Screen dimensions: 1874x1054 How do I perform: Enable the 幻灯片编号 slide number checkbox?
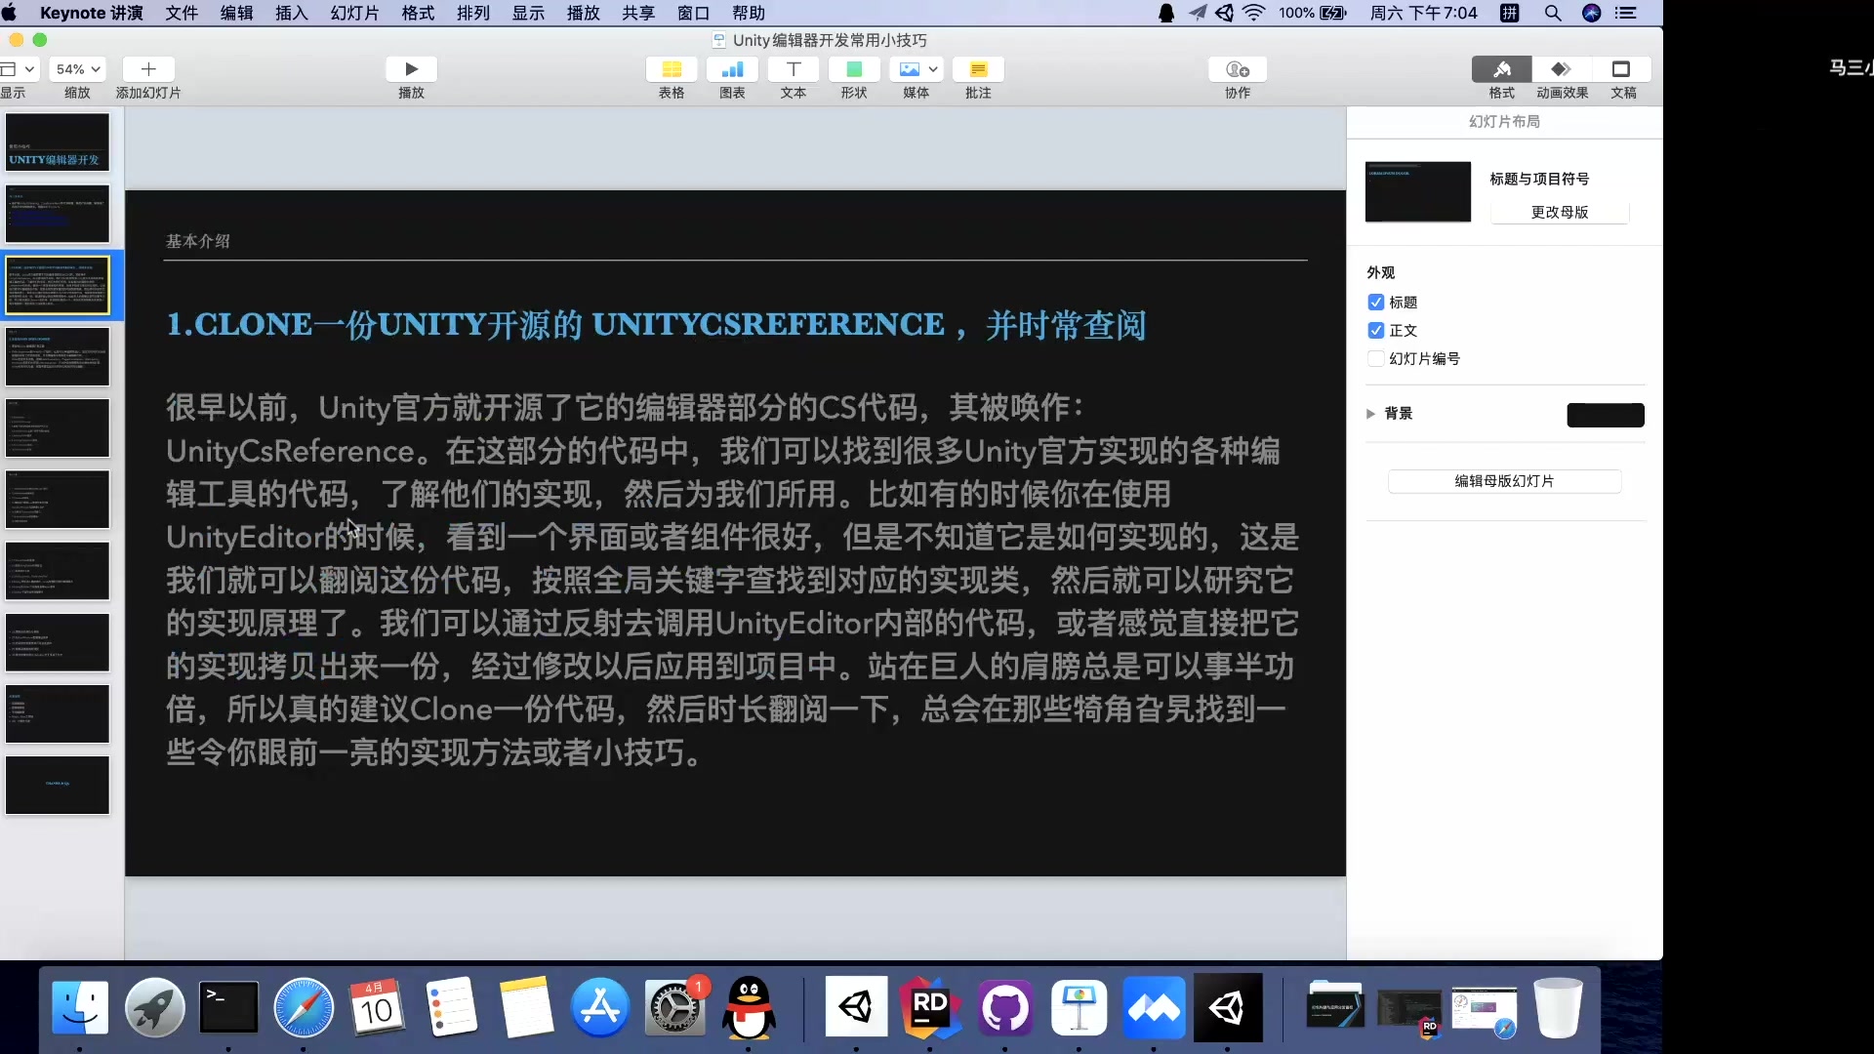(1376, 359)
